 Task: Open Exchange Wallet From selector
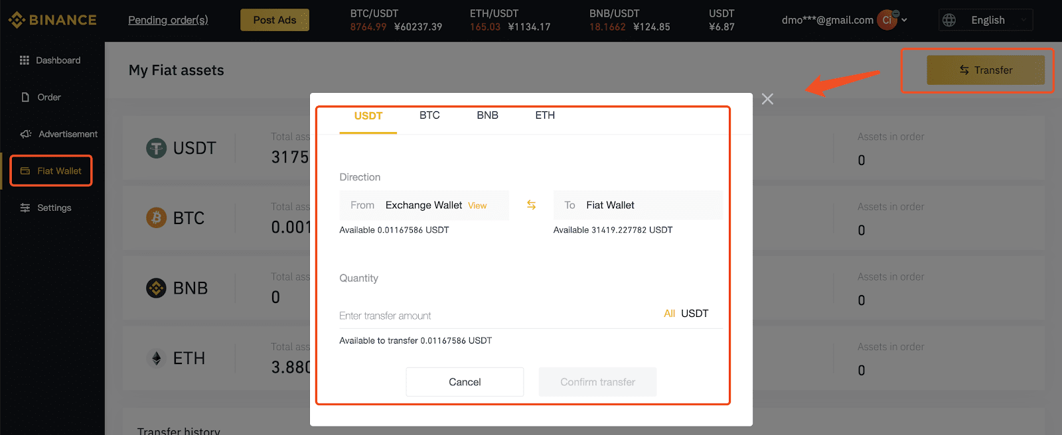tap(424, 205)
